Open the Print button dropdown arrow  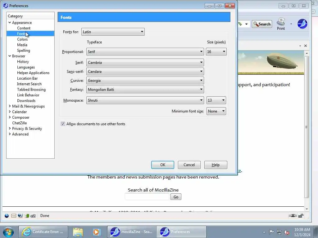(x=291, y=24)
